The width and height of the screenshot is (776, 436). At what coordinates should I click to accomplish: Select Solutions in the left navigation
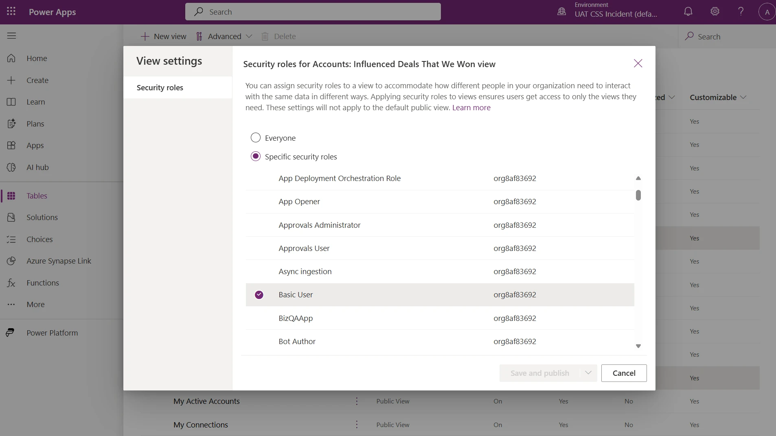click(x=42, y=217)
